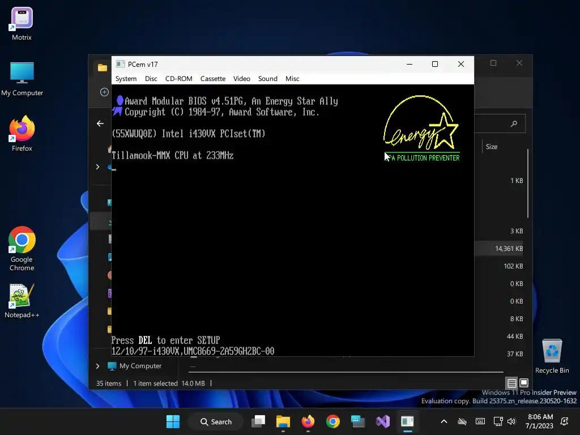Add a new tab in File Explorer

pyautogui.click(x=104, y=92)
